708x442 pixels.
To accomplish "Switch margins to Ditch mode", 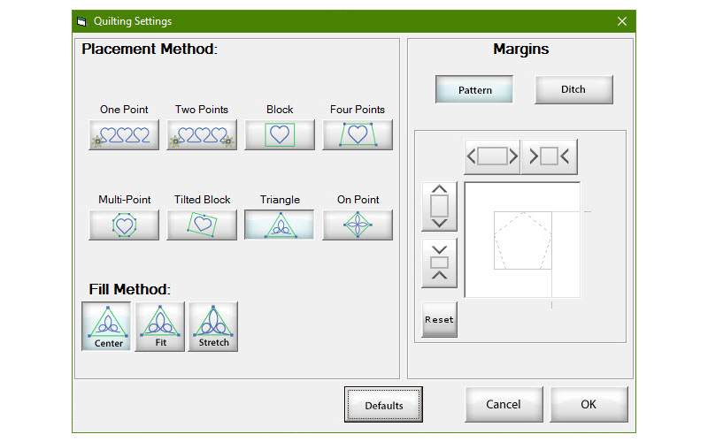I will coord(573,89).
